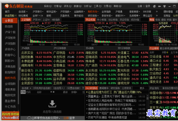Open headline 国鑫黄金：正是美元下跌时
The width and height of the screenshot is (178, 121).
coord(112,97)
